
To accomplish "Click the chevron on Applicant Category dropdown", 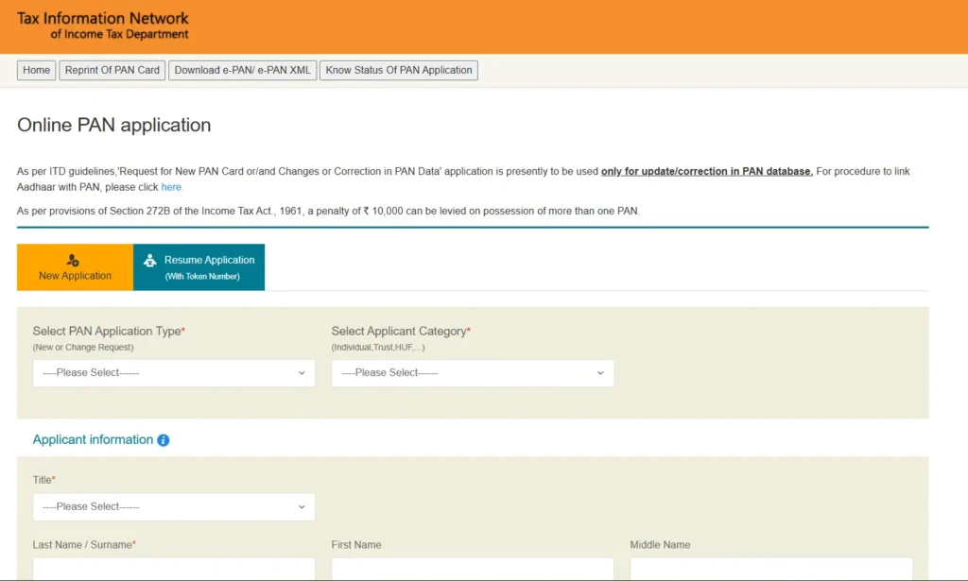I will 600,373.
